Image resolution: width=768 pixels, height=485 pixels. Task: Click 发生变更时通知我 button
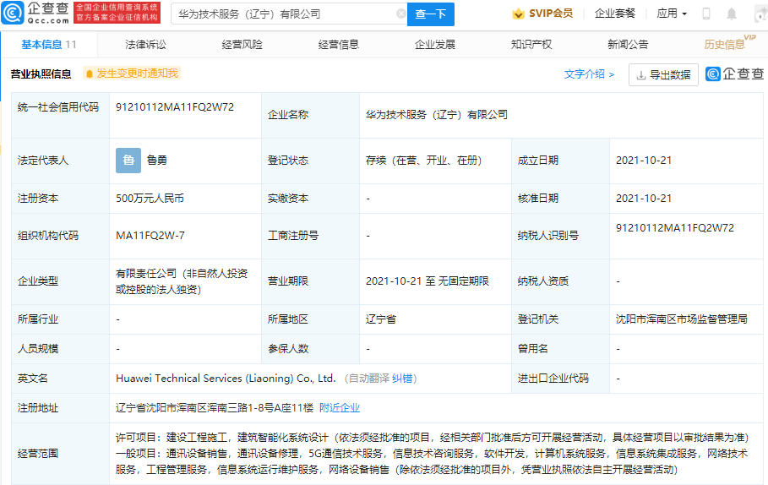coord(131,74)
